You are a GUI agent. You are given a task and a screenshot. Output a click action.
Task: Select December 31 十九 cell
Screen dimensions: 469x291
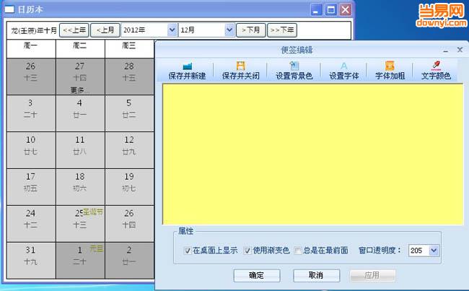(31, 261)
